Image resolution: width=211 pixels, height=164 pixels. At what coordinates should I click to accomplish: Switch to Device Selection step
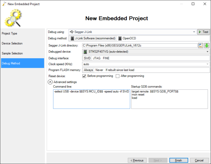pyautogui.click(x=12, y=43)
